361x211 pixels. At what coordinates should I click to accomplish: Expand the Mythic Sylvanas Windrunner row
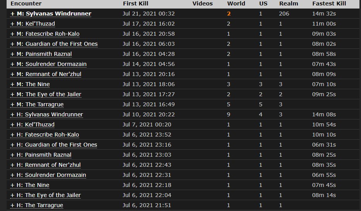click(x=51, y=14)
